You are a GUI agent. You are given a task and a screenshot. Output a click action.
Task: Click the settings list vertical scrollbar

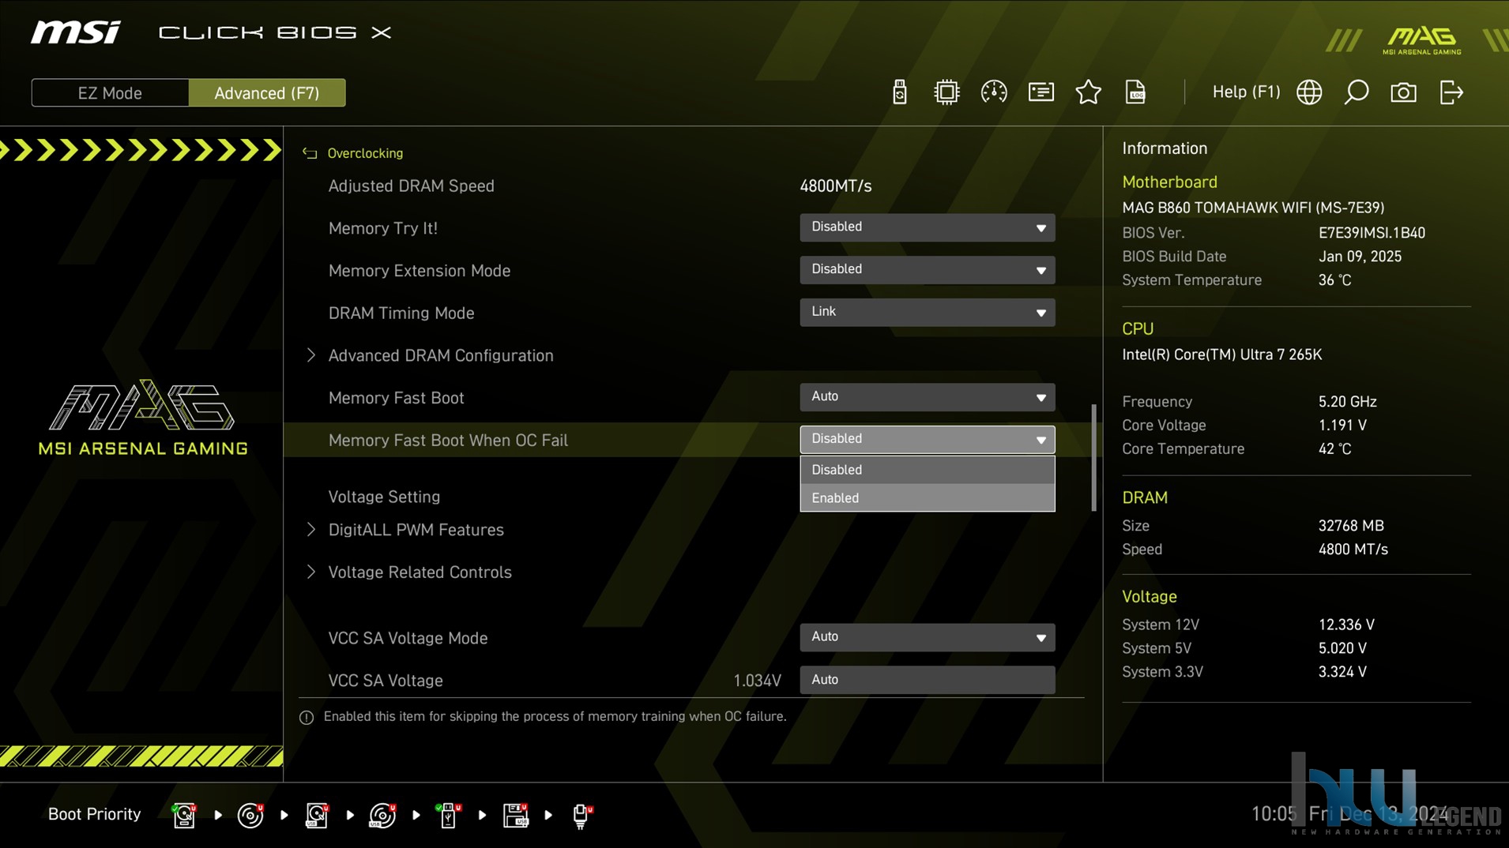point(1093,458)
